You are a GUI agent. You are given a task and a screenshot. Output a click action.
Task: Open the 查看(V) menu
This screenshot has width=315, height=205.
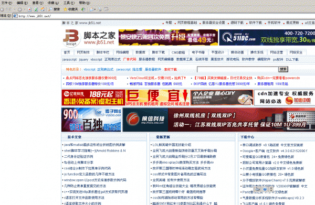tap(38, 3)
